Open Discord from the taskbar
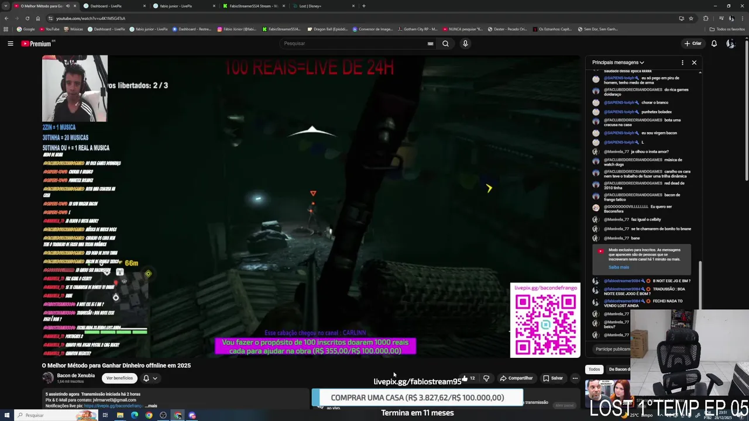This screenshot has height=421, width=749. pos(192,415)
